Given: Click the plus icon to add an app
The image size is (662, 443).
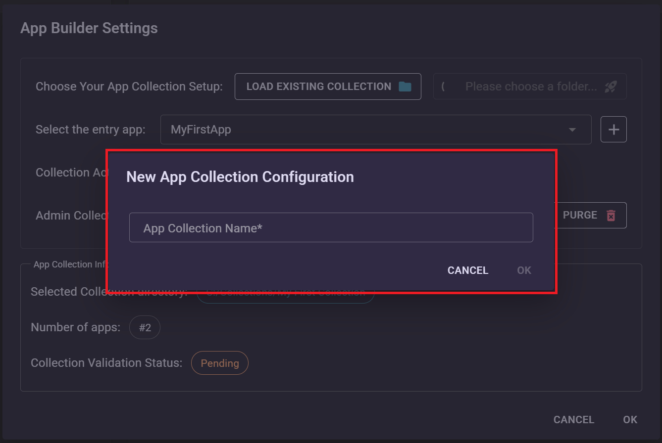Looking at the screenshot, I should click(613, 129).
